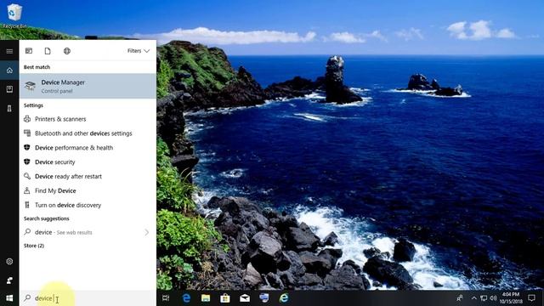This screenshot has height=306, width=544.
Task: Click the printer icon beside Printers & scanners
Action: pos(27,119)
